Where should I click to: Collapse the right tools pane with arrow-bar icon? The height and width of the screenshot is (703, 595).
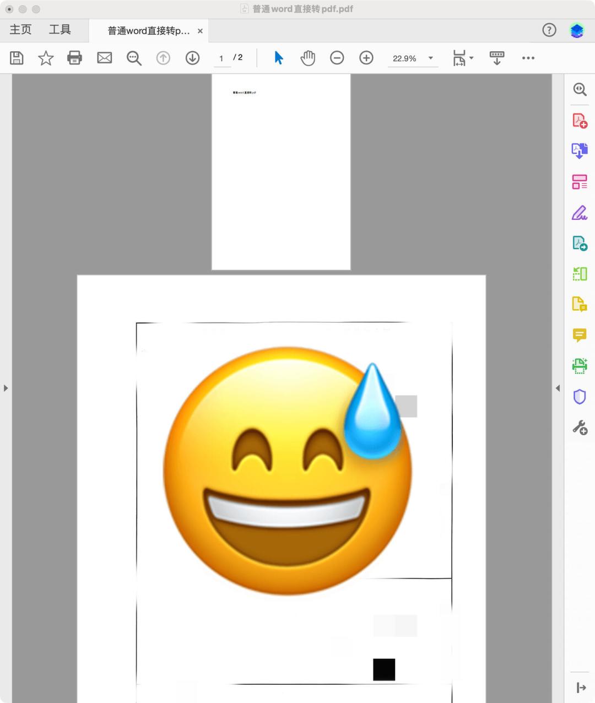581,688
